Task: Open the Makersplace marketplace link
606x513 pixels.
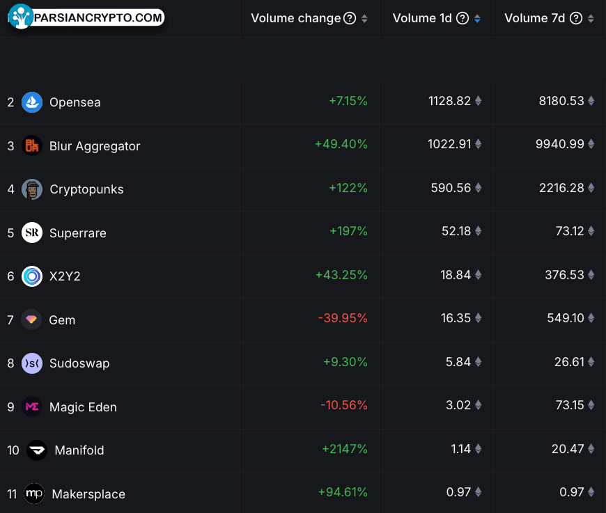Action: point(88,494)
